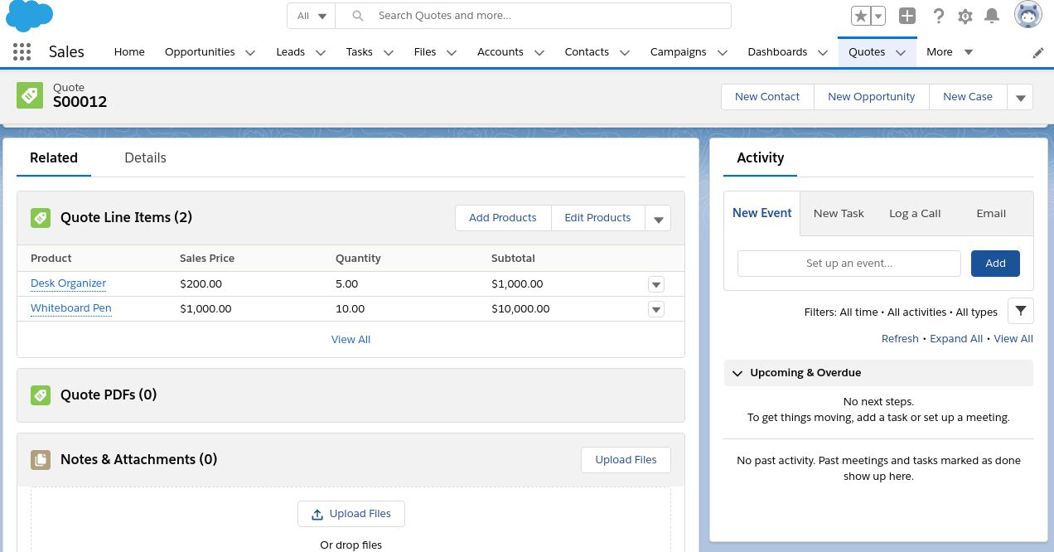Click the Quote PDFs section icon
Screen dimensions: 1054x552
tap(41, 395)
